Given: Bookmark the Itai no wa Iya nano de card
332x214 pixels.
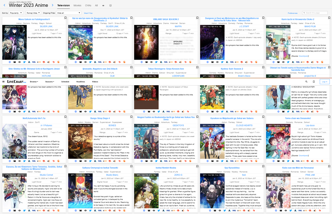Looking at the screenshot, I should [x=131, y=18].
